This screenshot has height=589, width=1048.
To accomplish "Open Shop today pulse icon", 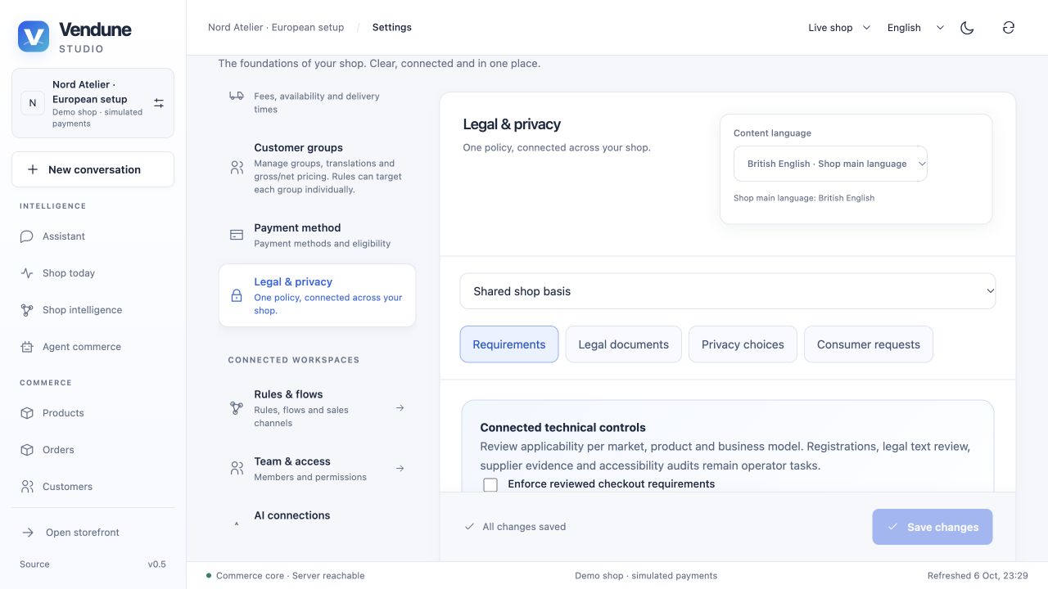I will click(27, 273).
